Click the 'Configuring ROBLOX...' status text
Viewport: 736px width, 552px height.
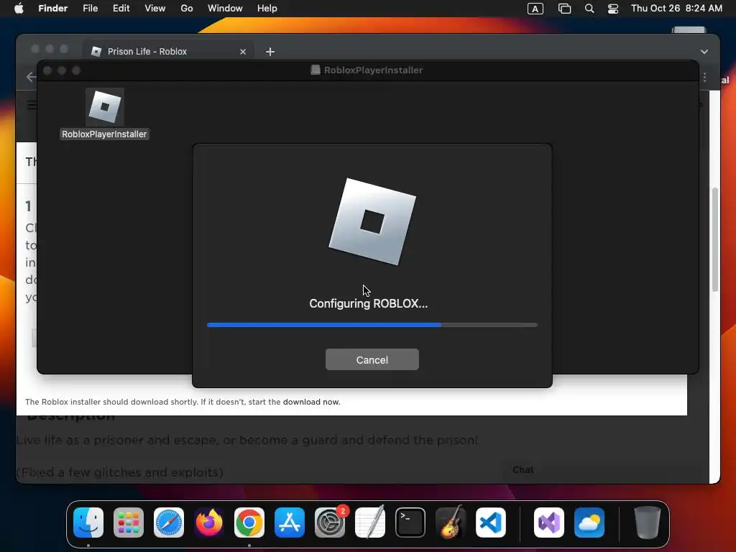(369, 304)
